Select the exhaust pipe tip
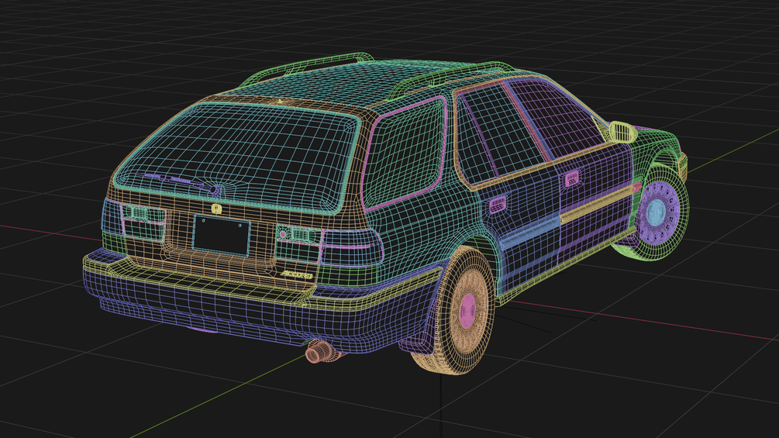This screenshot has height=438, width=779. [x=319, y=352]
